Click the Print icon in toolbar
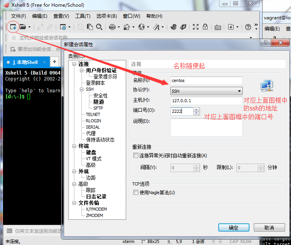The image size is (291, 245). (x=112, y=27)
